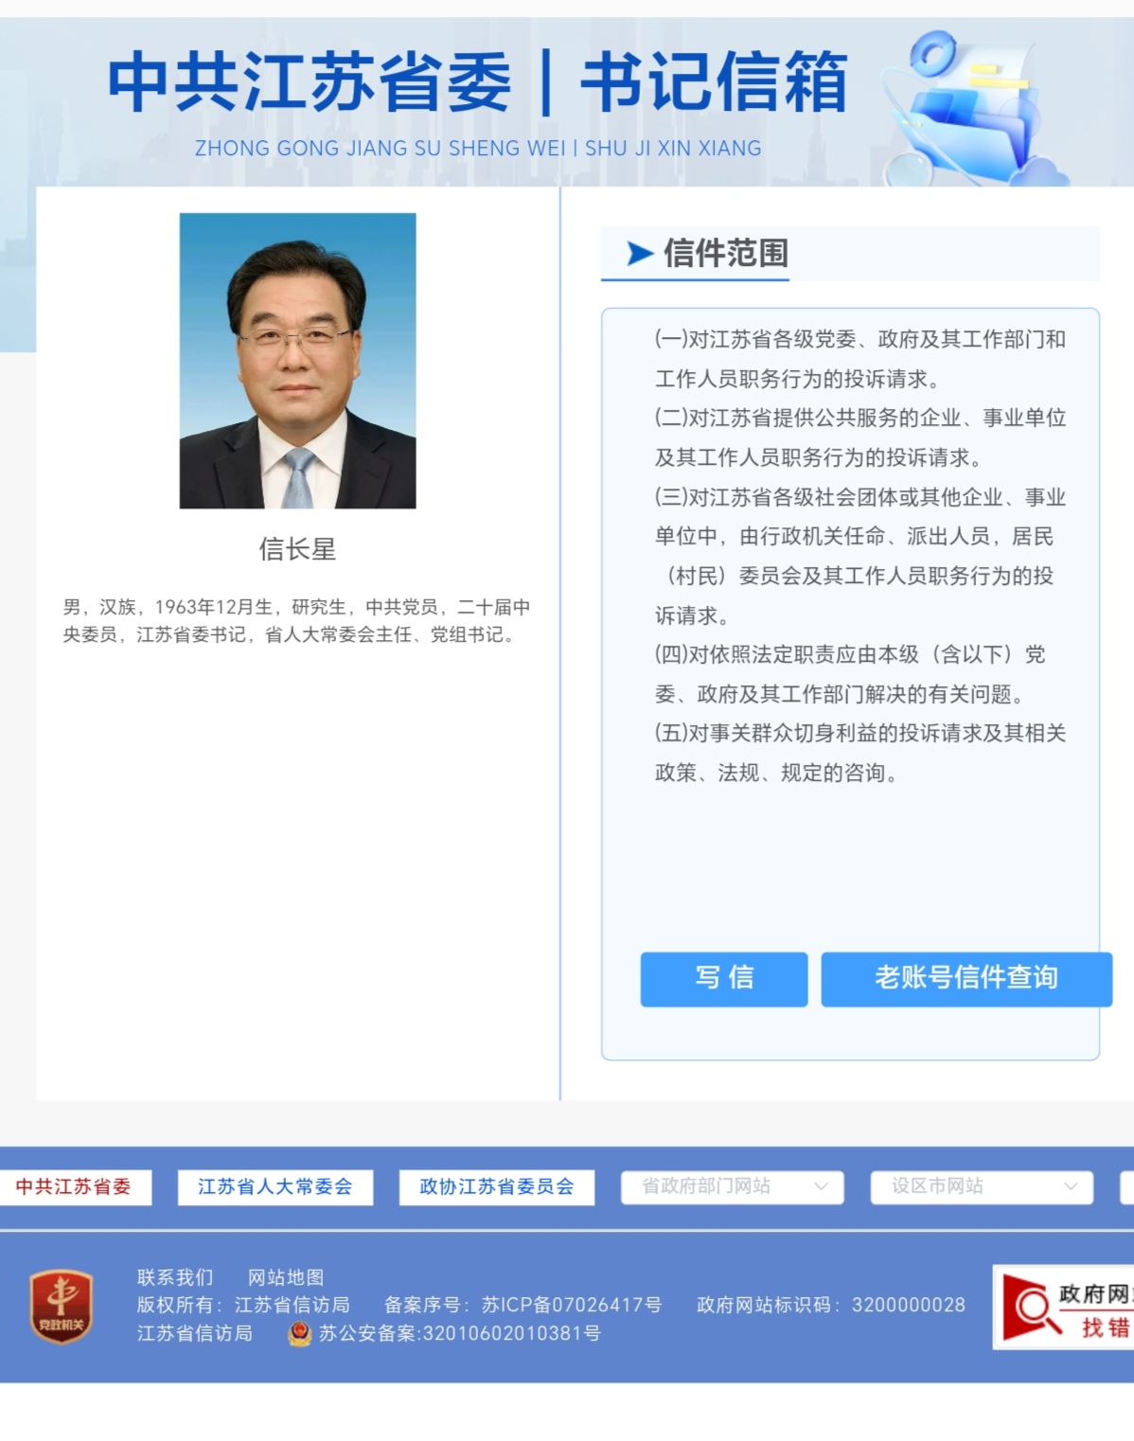This screenshot has height=1441, width=1134.
Task: Click scope item (三) about 各级社会团体
Action: pos(860,556)
